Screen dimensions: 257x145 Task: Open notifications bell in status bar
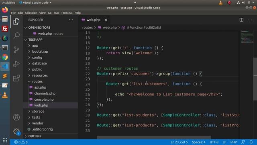coord(251,142)
